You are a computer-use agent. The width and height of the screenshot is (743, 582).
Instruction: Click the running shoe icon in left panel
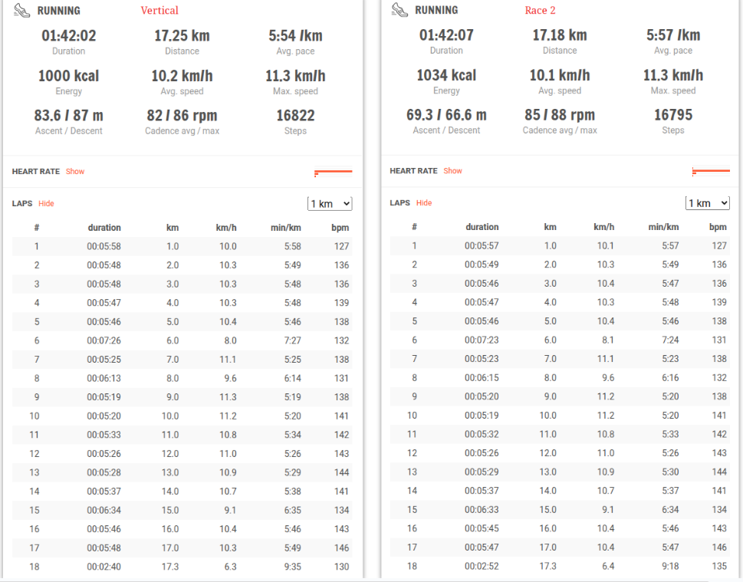(22, 11)
